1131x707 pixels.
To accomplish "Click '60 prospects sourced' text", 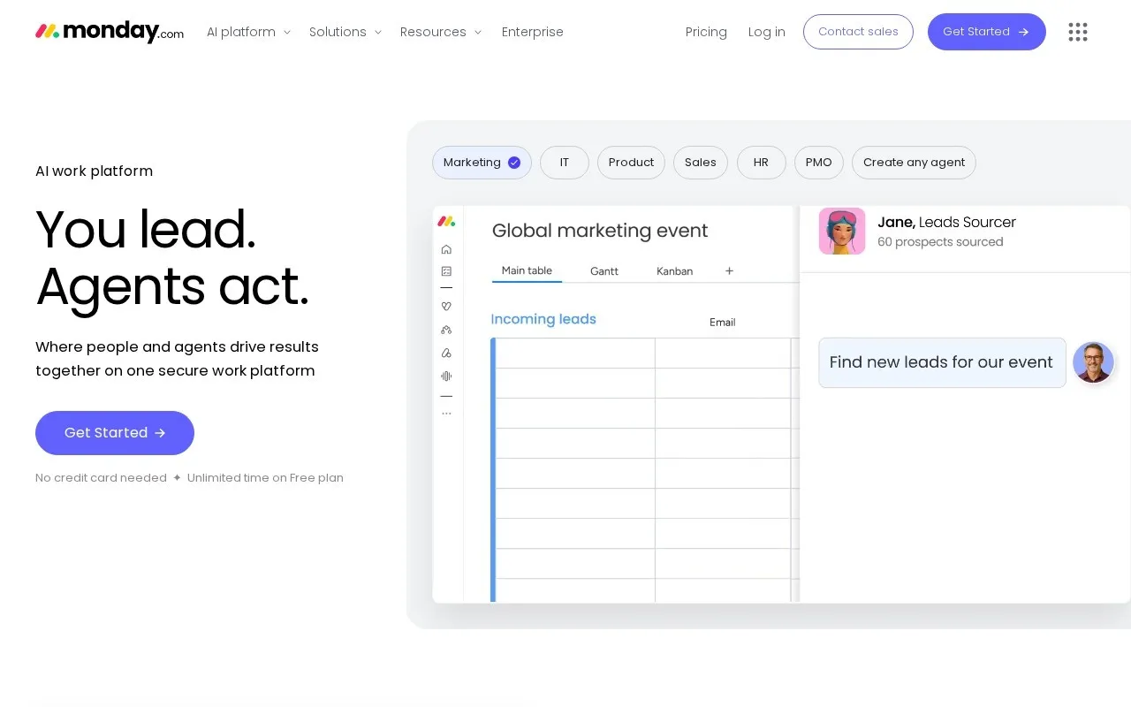I will pos(940,242).
